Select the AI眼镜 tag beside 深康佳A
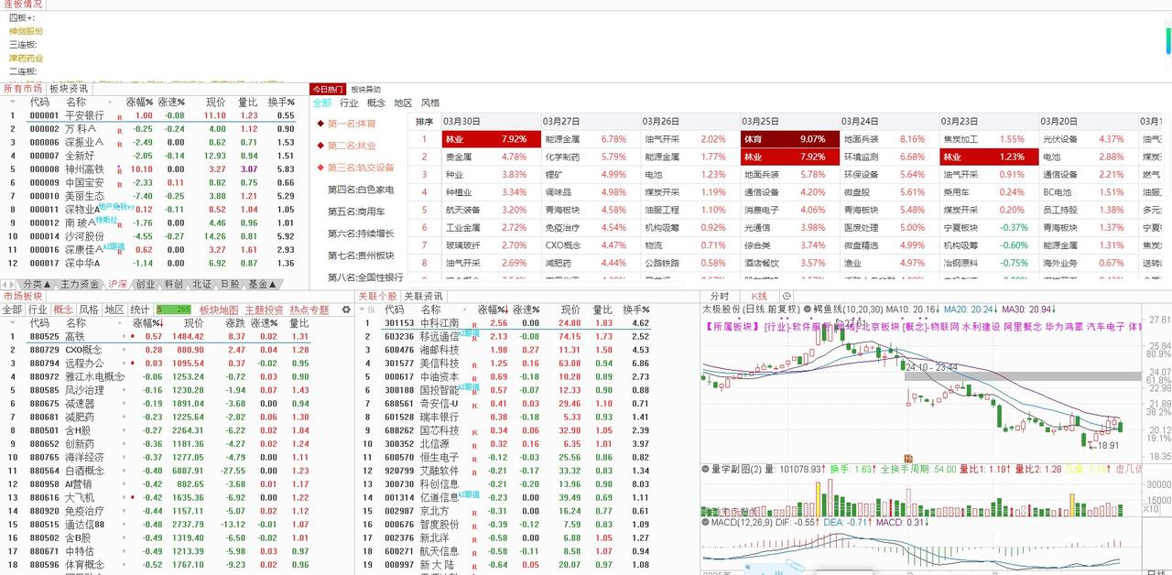 114,247
